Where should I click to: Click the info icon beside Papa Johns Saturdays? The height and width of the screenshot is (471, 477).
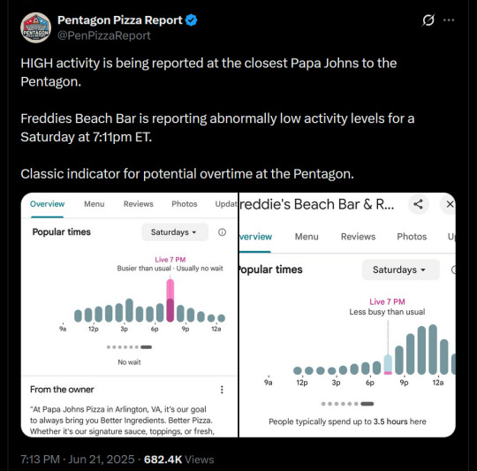(x=222, y=232)
